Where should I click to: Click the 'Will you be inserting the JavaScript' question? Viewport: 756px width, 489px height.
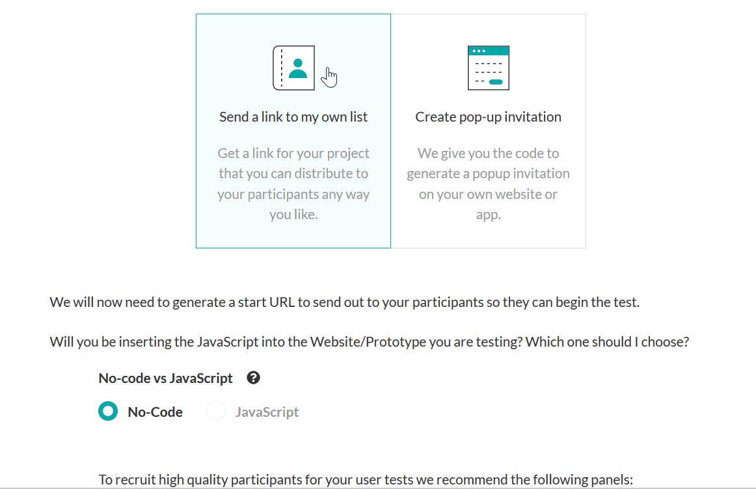tap(286, 341)
